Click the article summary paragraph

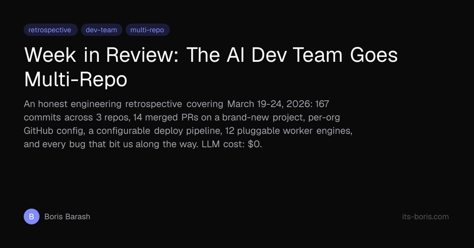(188, 124)
